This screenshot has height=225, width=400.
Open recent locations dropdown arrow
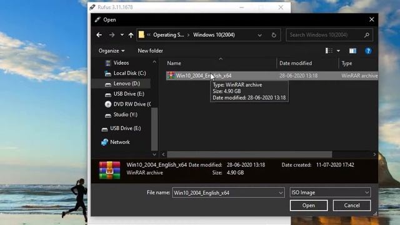(122, 35)
